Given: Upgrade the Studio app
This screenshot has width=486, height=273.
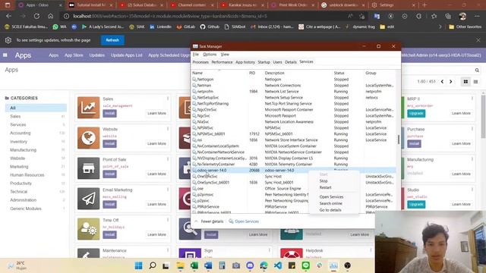Looking at the screenshot, I should (x=416, y=204).
